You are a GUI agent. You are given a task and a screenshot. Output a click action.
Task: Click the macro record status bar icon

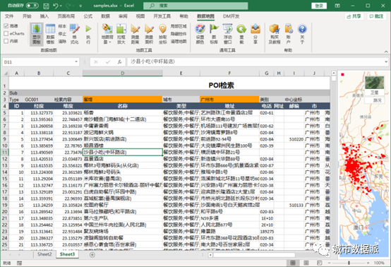point(19,263)
